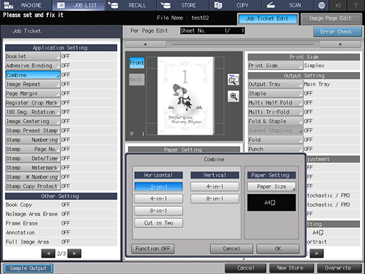Select vertical 8-in-1 combine option

pyautogui.click(x=215, y=198)
